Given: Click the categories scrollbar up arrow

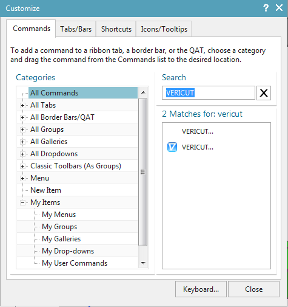Looking at the screenshot, I should pyautogui.click(x=143, y=92).
